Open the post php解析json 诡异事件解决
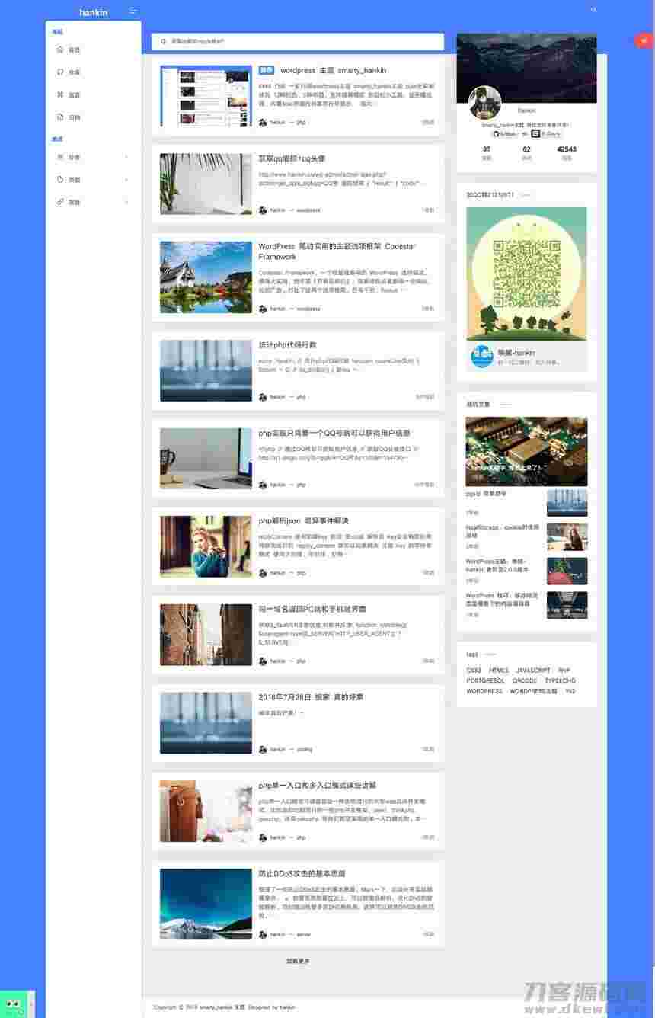Screen dimensions: 655x1018 pyautogui.click(x=303, y=521)
